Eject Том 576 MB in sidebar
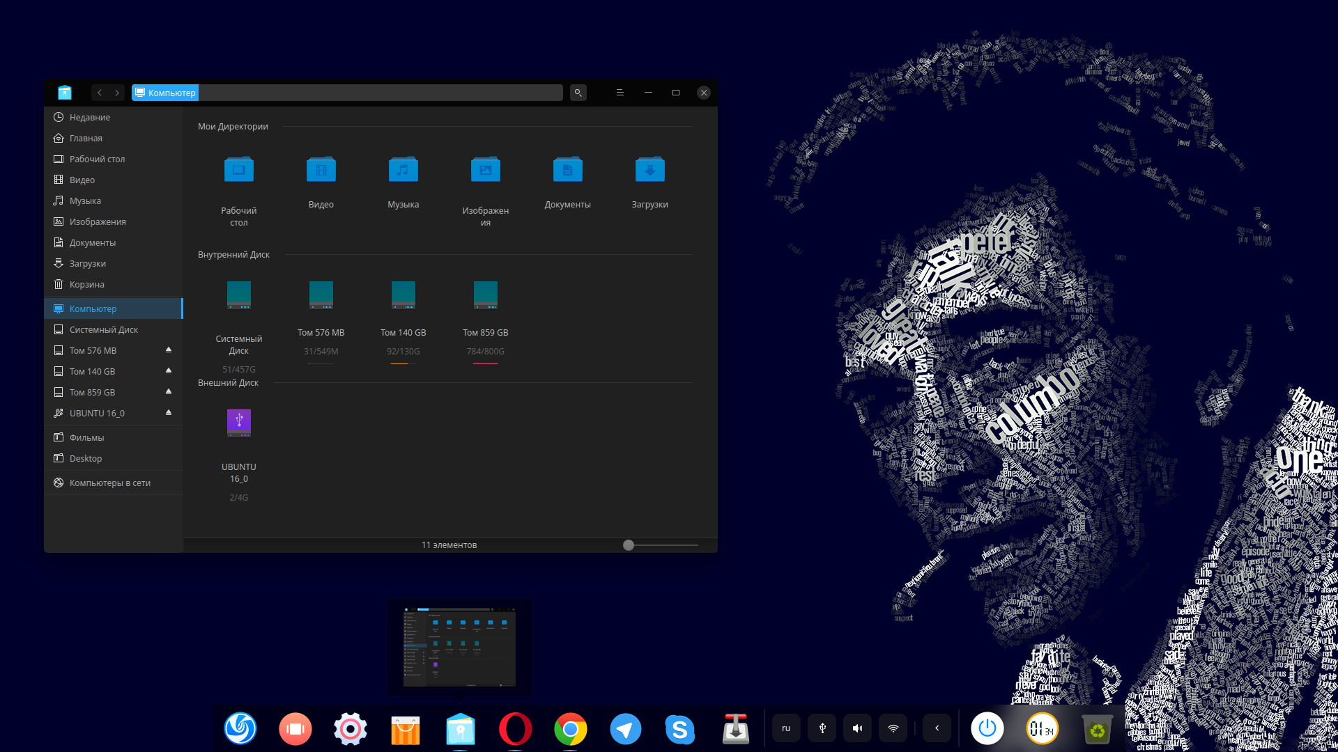The height and width of the screenshot is (752, 1338). [x=169, y=350]
